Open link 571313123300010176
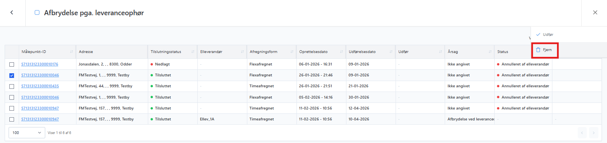Image resolution: width=607 pixels, height=143 pixels. (x=40, y=64)
